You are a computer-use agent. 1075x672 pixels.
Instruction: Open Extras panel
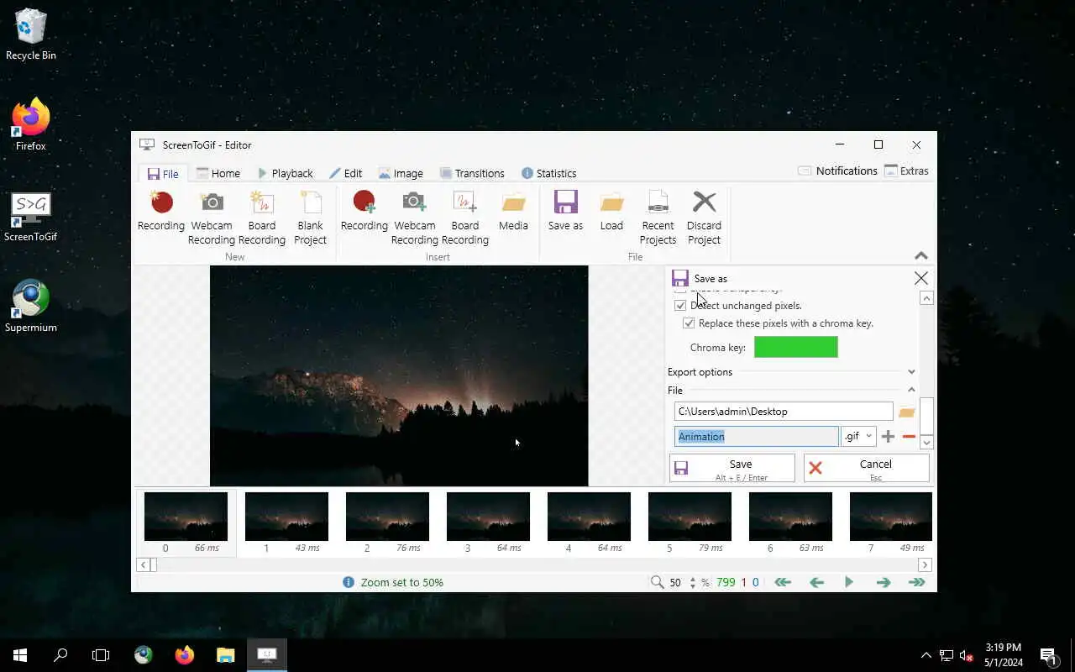pyautogui.click(x=906, y=171)
